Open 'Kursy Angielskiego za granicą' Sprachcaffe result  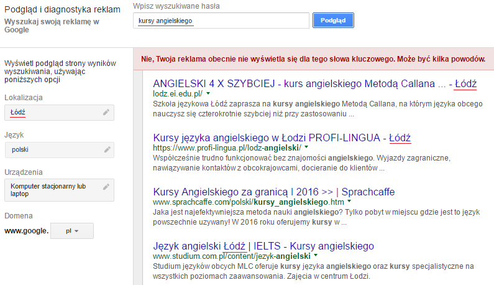273,191
